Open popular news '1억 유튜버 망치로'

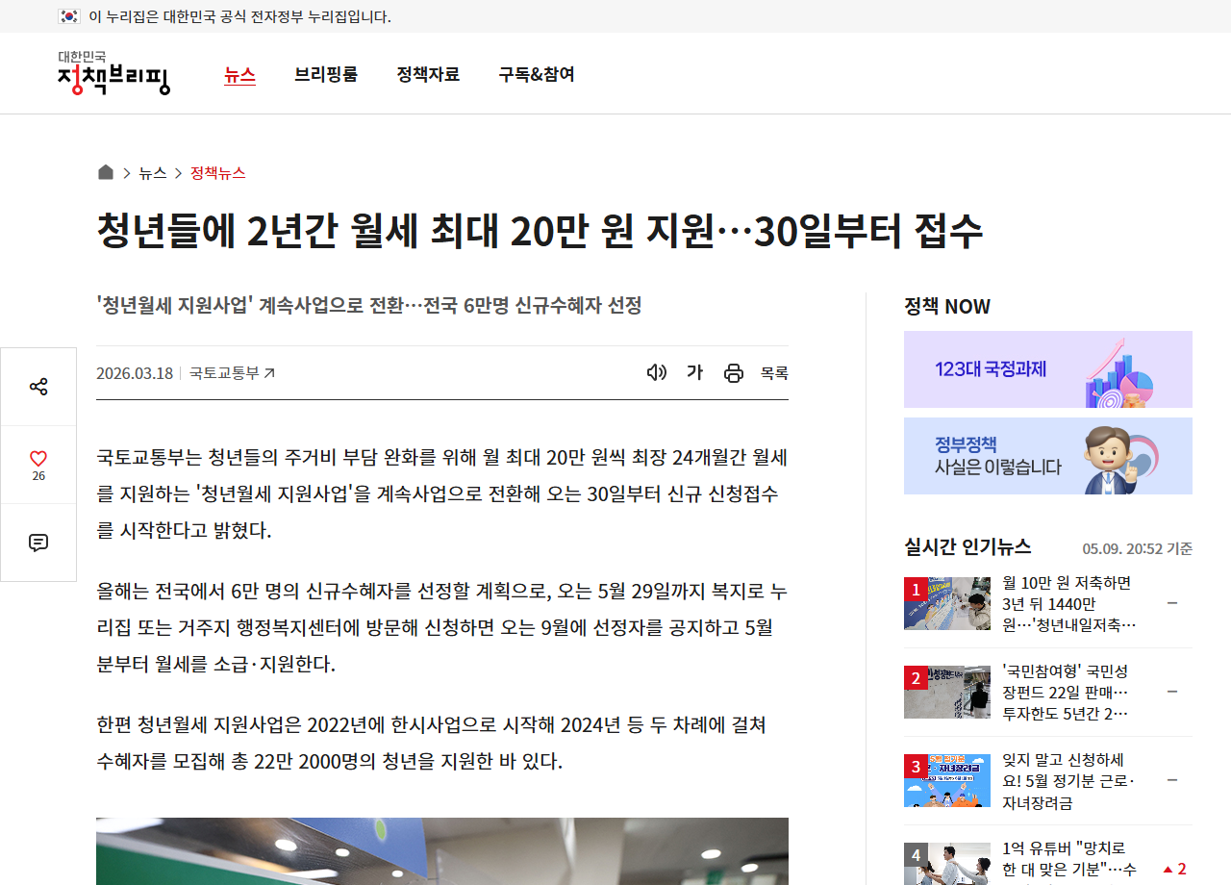[1069, 861]
